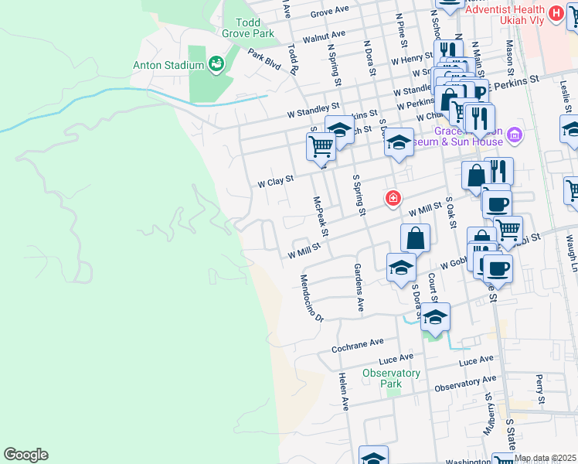
Task: Select the W Henry St street label
Action: tap(412, 59)
